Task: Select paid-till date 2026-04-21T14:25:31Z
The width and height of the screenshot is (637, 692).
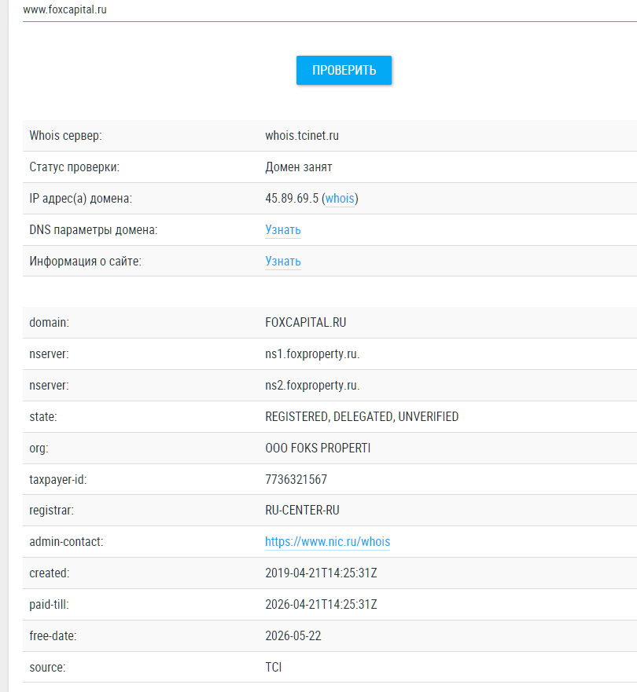Action: click(x=321, y=604)
